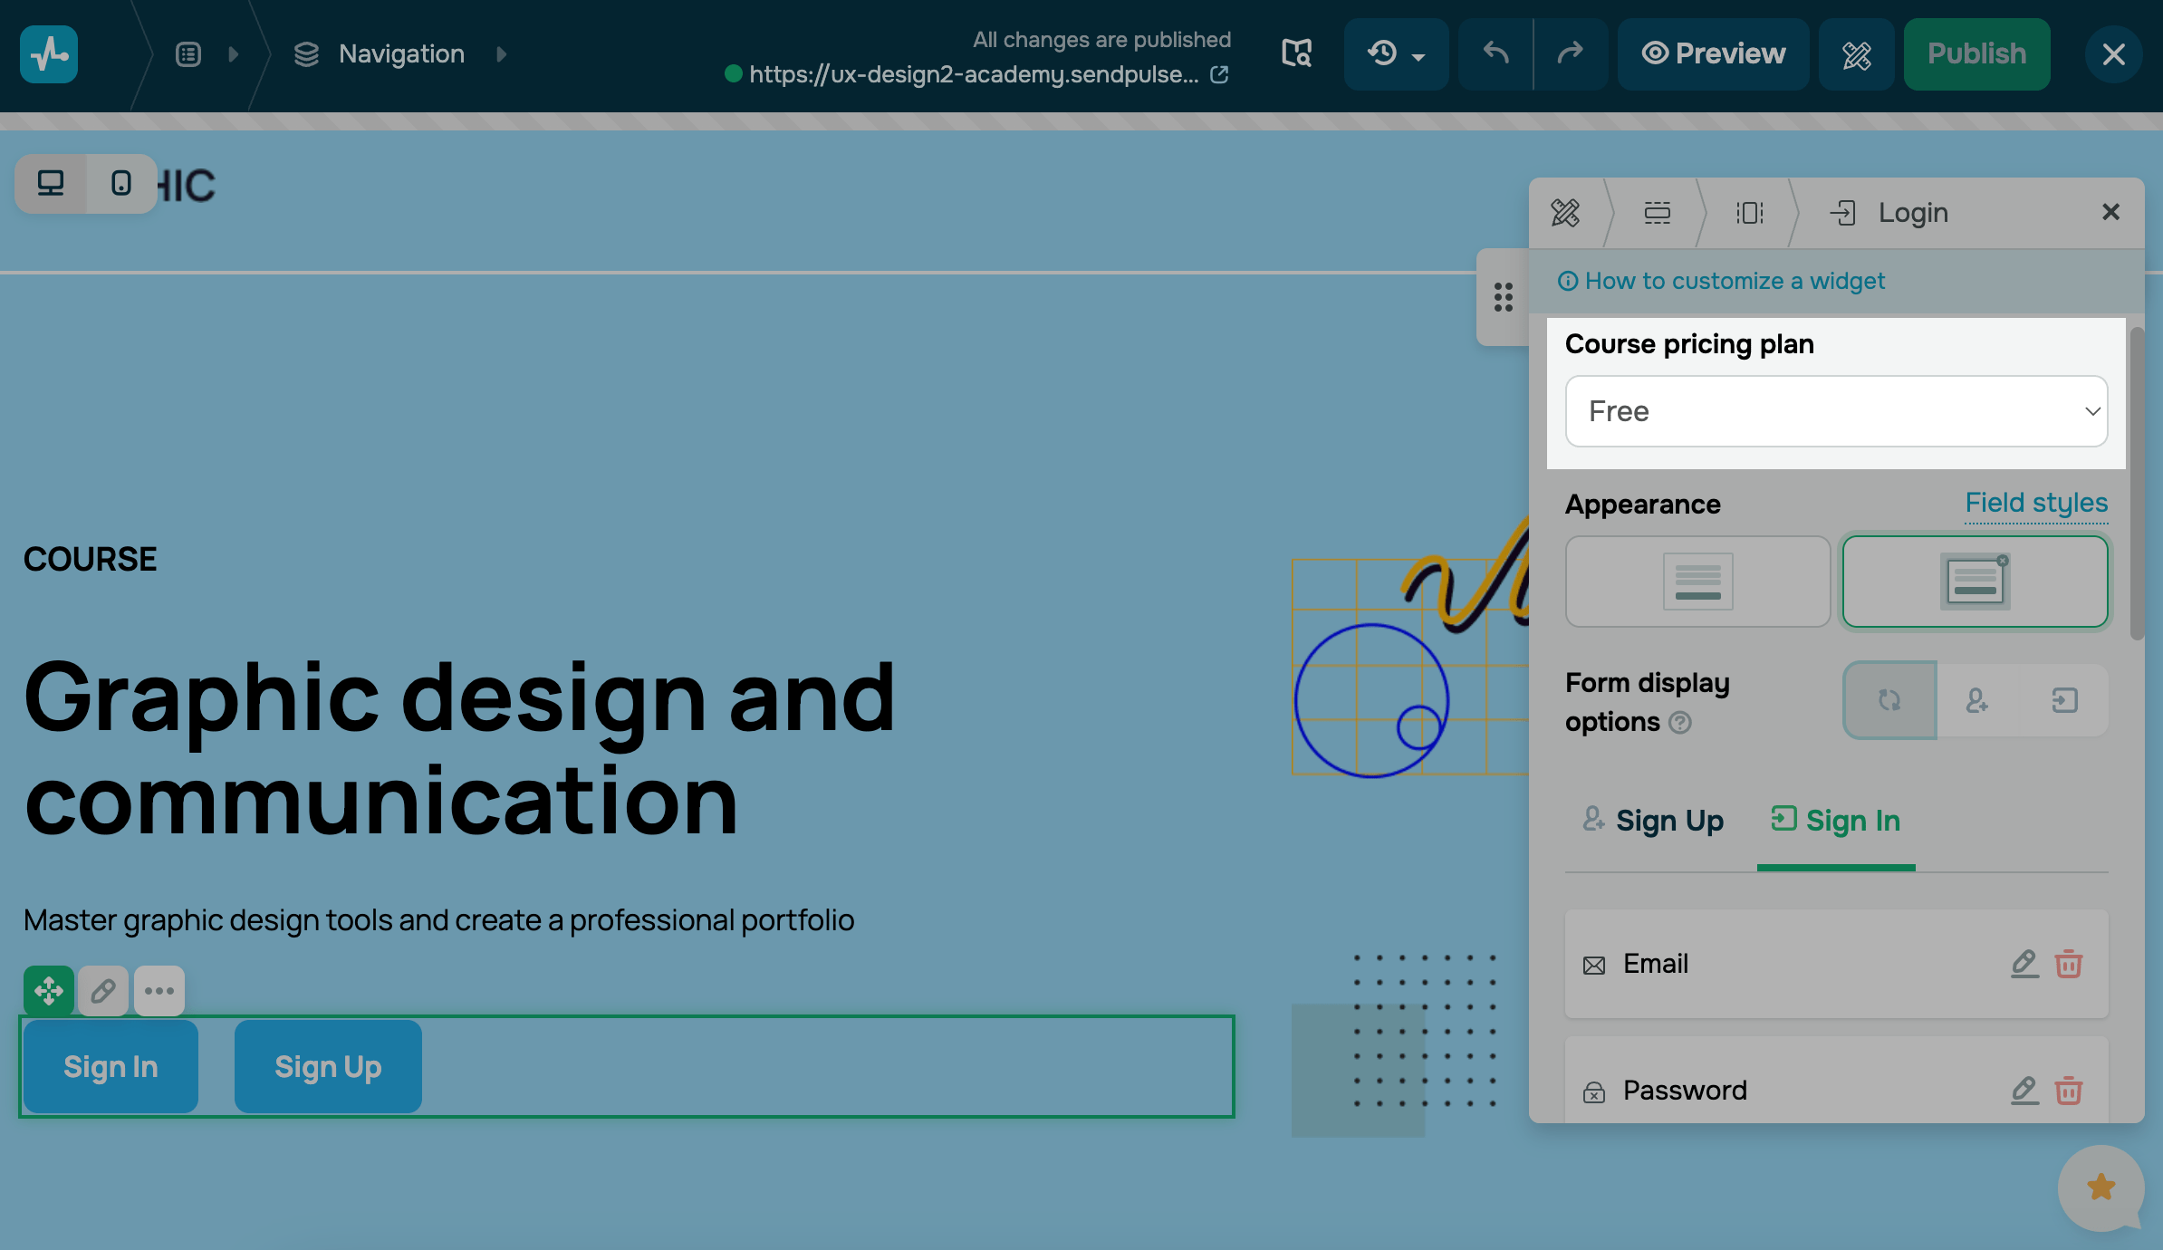Viewport: 2163px width, 1250px height.
Task: Click the undo arrow icon
Action: [x=1495, y=53]
